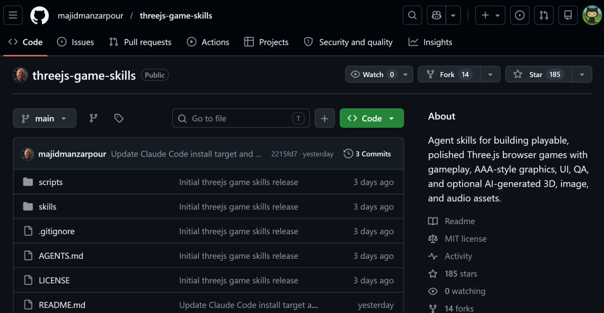View branches icon next to main
604x313 pixels.
coord(93,118)
